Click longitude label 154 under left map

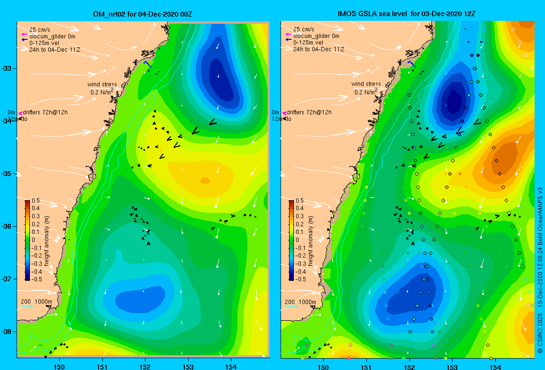pos(231,367)
